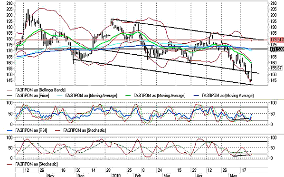Viewport: 284px width, 177px height.
Task: Select the ГАЗПРОМ ао [Bollinger Bands] legend entry
Action: 36,90
